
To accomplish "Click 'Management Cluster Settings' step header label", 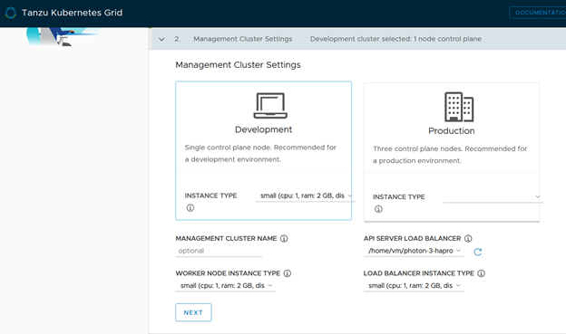I will tap(243, 39).
